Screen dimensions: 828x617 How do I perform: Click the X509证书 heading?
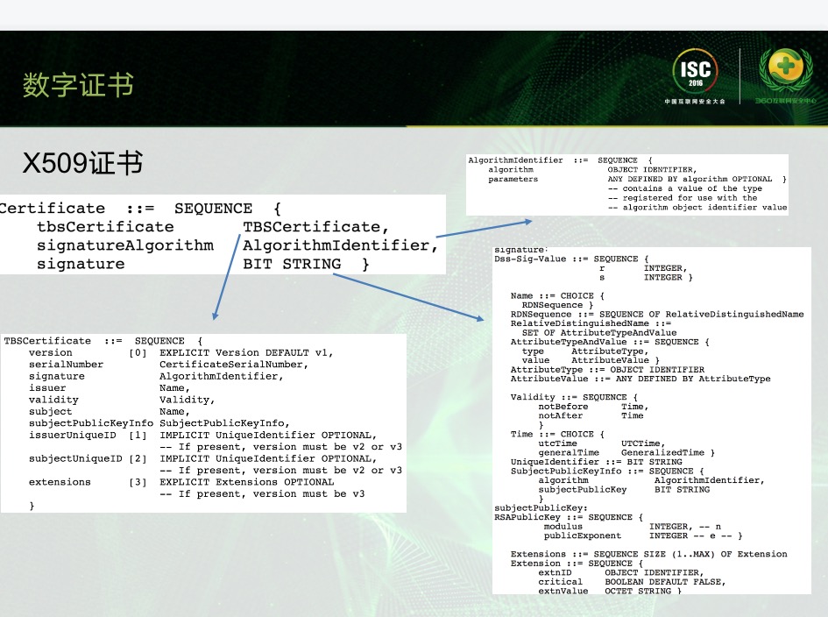[82, 164]
